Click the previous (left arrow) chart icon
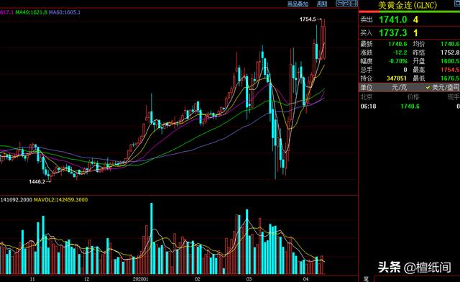Screen dimensions: 460x282 point(340,4)
